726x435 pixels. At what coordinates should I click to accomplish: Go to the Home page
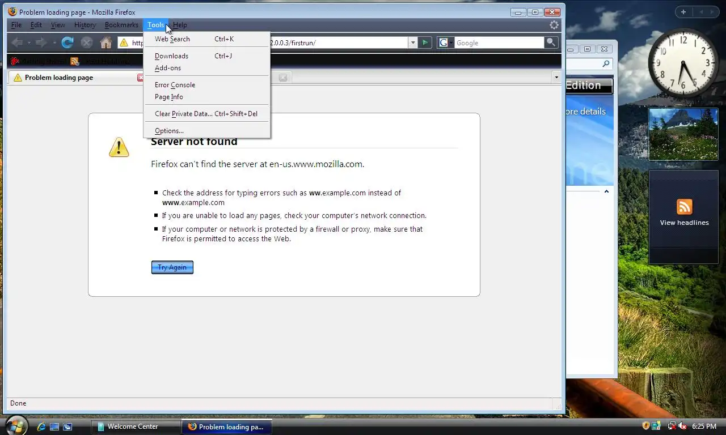[x=105, y=42]
